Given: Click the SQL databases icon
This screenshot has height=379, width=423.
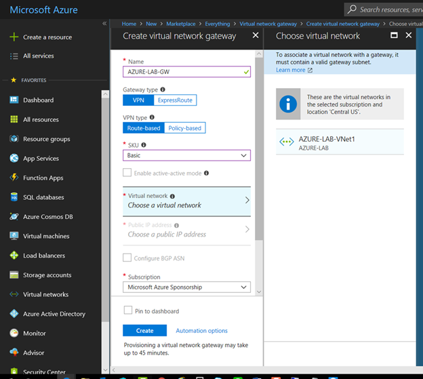Looking at the screenshot, I should 14,197.
